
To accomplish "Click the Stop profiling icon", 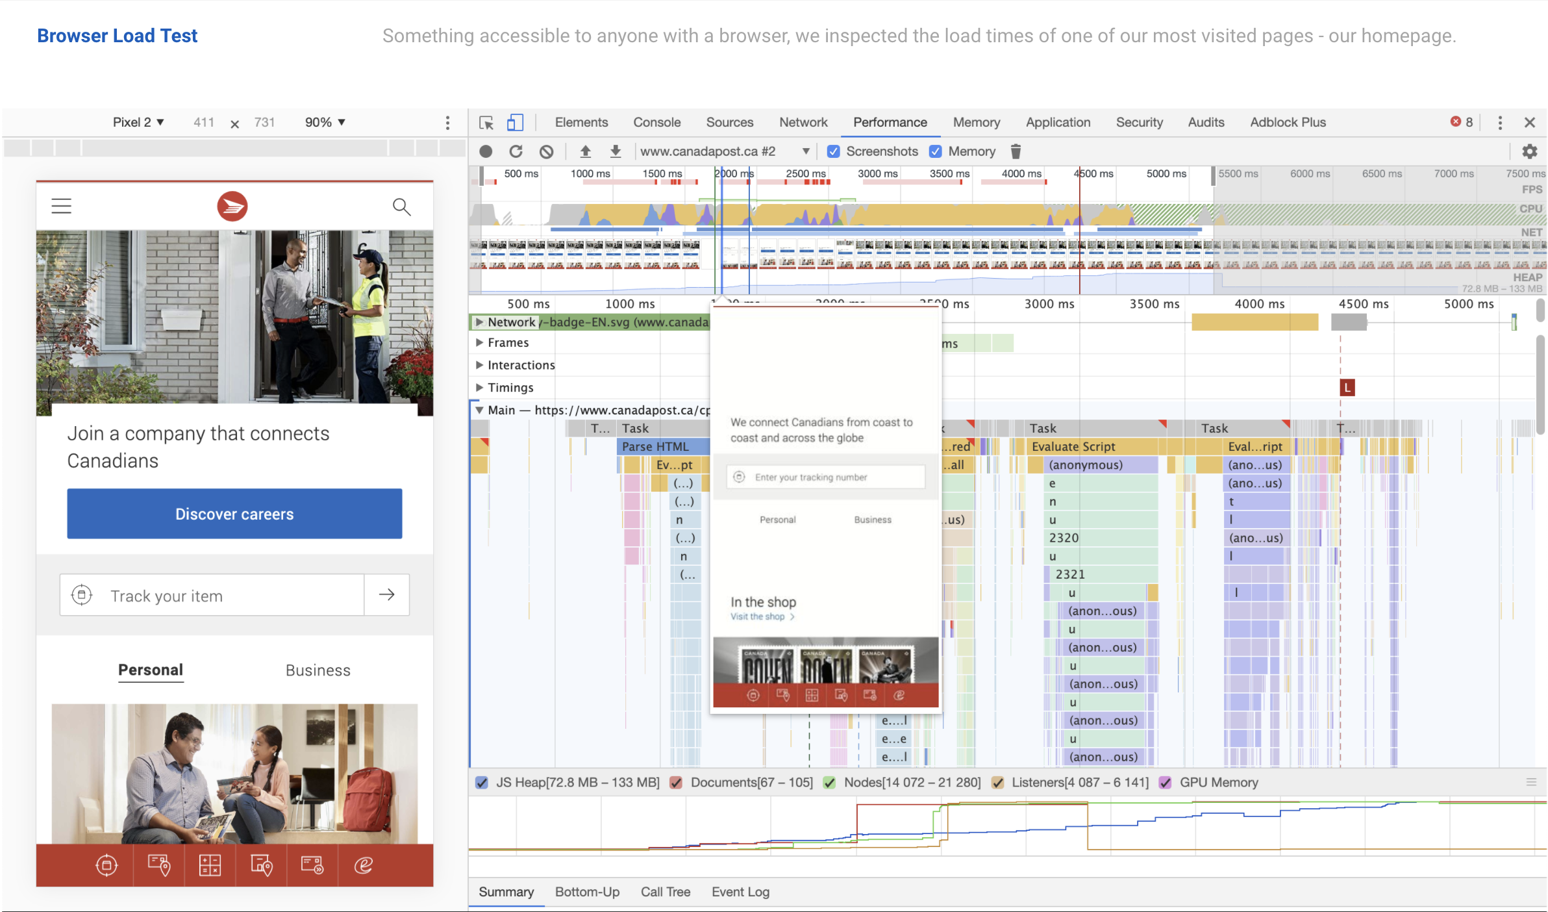I will coord(486,151).
